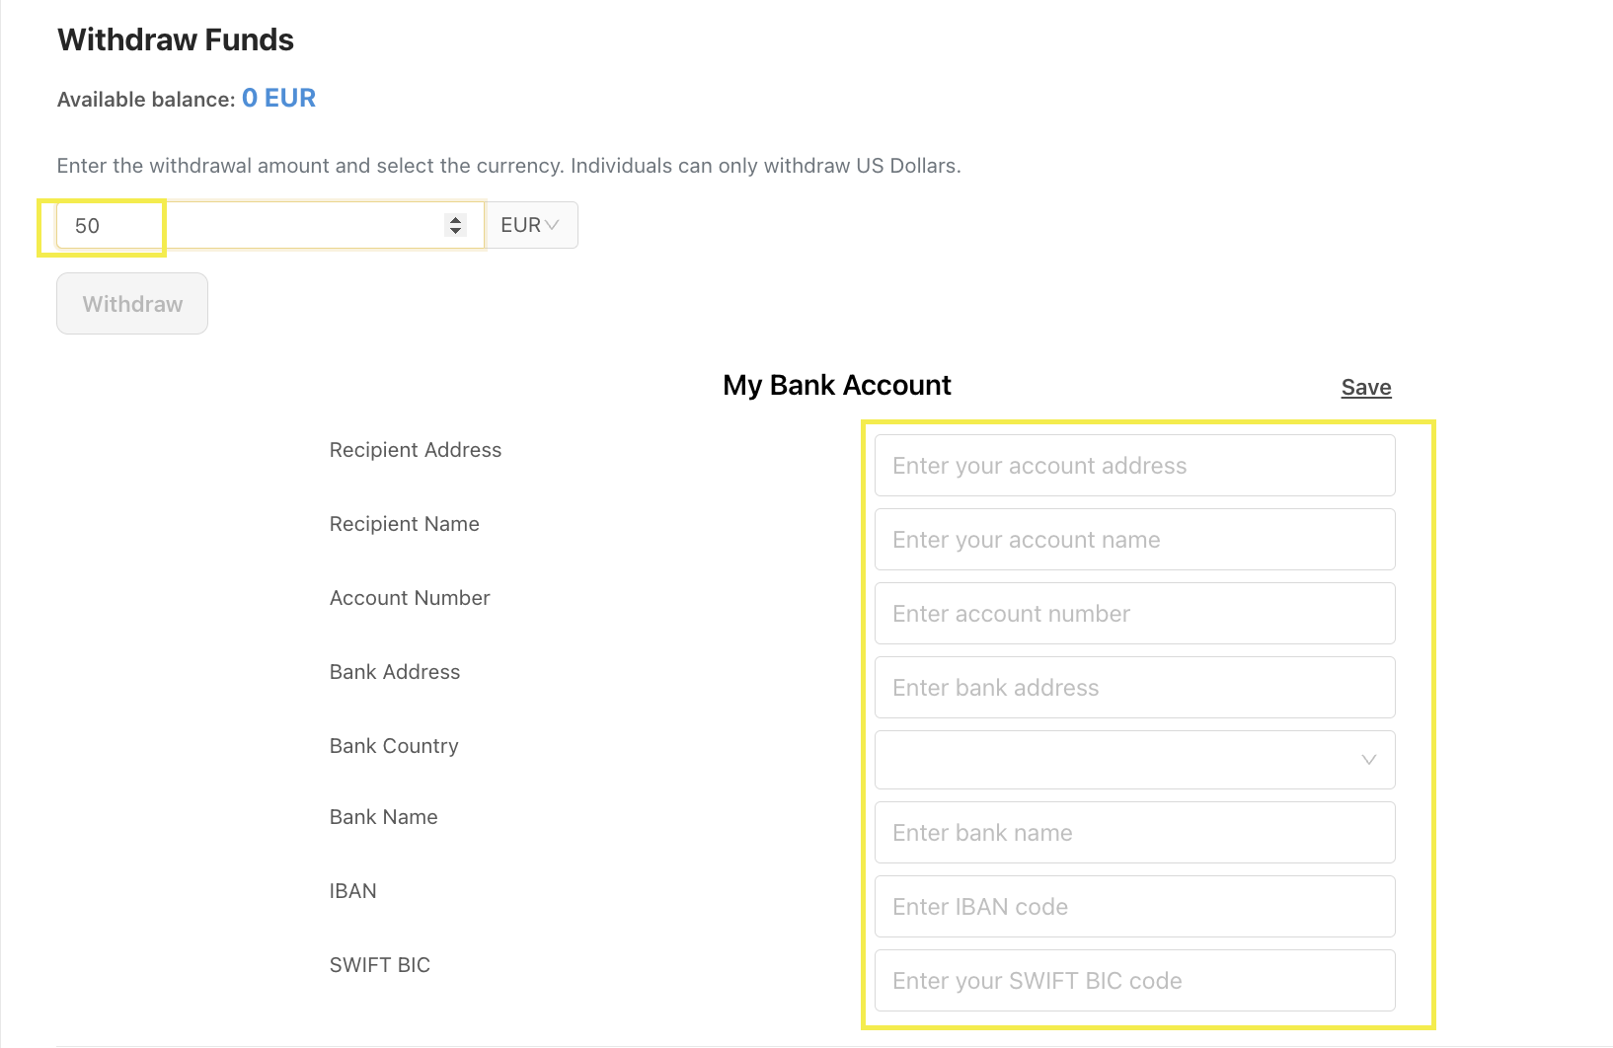Select the IBAN code input field
The width and height of the screenshot is (1613, 1048).
(x=1134, y=907)
